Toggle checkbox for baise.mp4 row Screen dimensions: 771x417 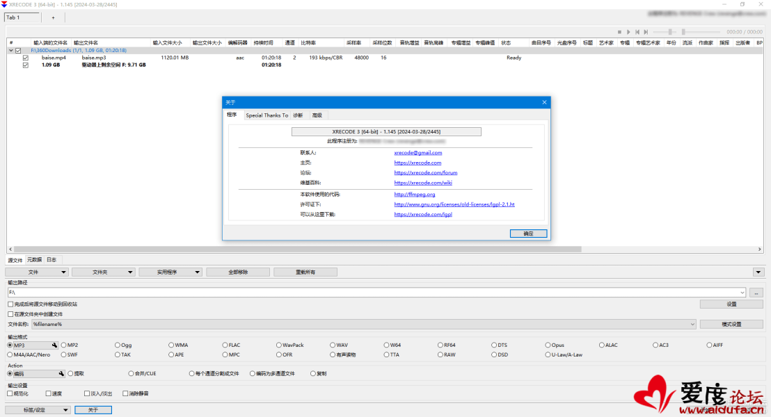[x=26, y=58]
